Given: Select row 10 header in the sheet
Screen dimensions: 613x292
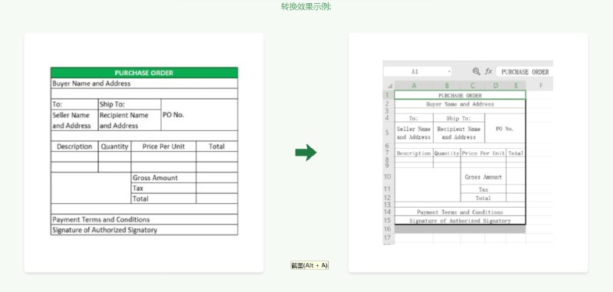Looking at the screenshot, I should [x=388, y=177].
